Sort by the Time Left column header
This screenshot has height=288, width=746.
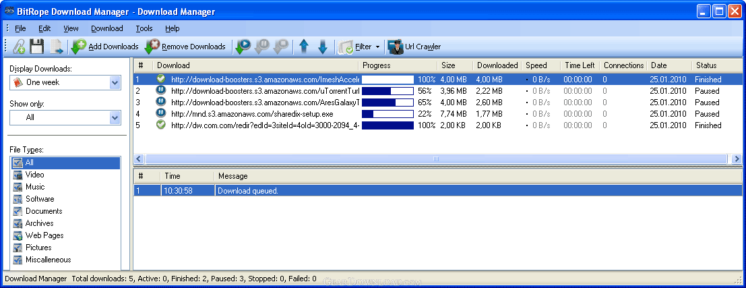tap(580, 65)
